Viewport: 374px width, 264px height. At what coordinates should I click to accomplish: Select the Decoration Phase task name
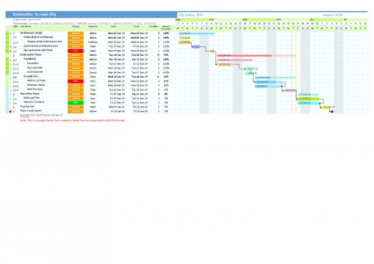30,94
